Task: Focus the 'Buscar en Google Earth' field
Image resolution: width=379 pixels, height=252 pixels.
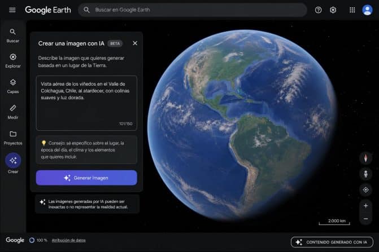Action: 193,10
